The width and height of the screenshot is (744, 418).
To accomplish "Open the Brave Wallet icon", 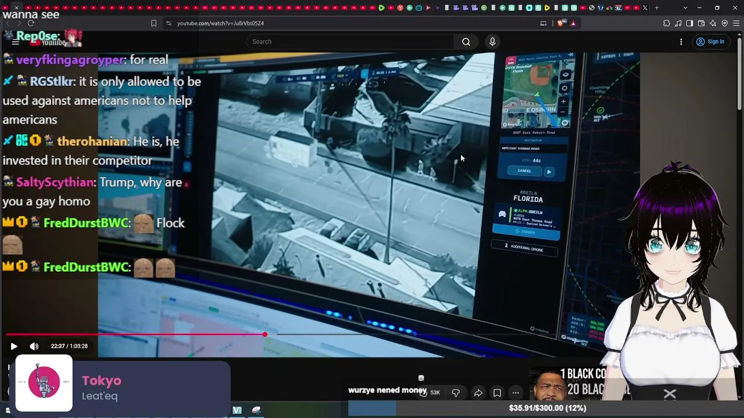I will click(701, 23).
